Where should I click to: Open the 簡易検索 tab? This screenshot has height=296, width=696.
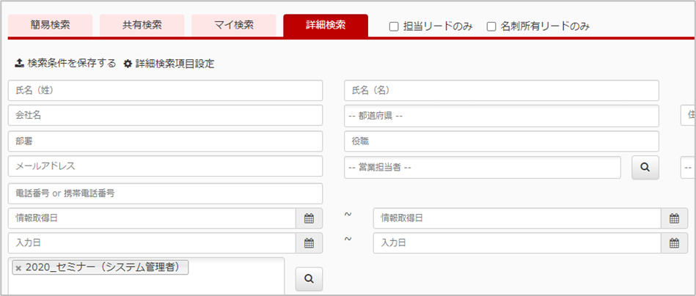[50, 25]
